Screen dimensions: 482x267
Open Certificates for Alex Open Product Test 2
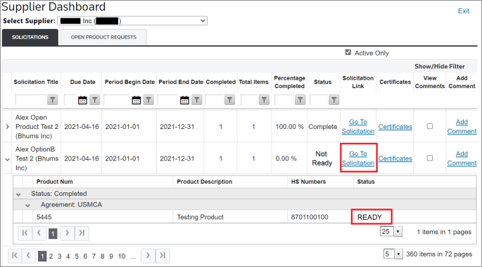tap(395, 126)
